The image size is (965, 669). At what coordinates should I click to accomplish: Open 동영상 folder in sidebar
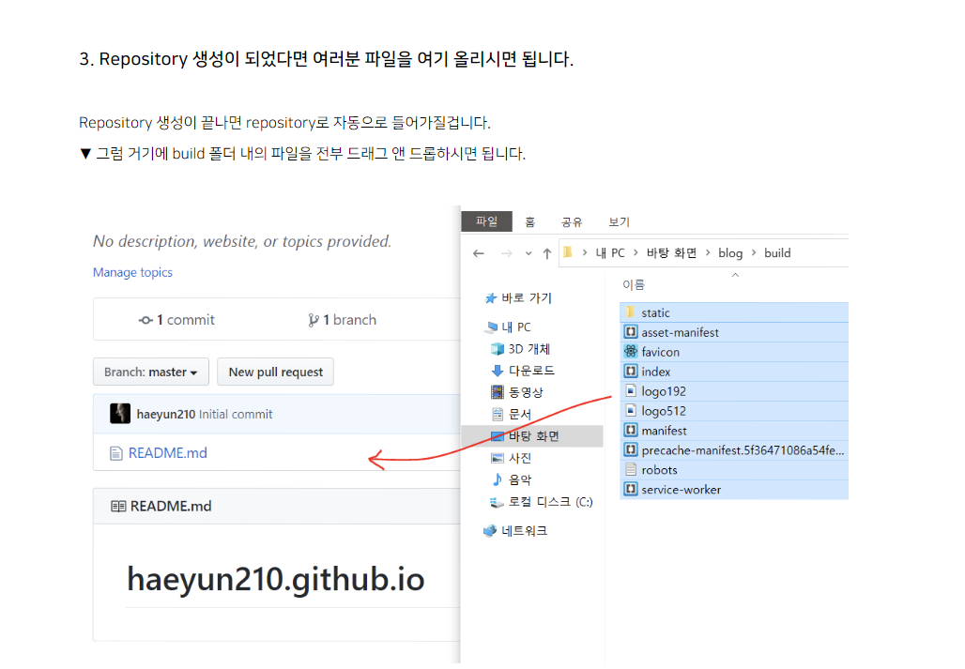pyautogui.click(x=517, y=392)
